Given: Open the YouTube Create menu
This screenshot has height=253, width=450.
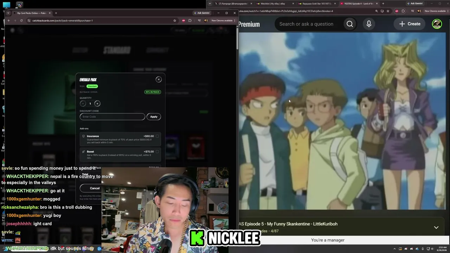Looking at the screenshot, I should click(x=410, y=24).
